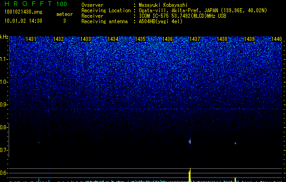286x182 pixels.
Task: Click the meteor count label
Action: click(65, 14)
